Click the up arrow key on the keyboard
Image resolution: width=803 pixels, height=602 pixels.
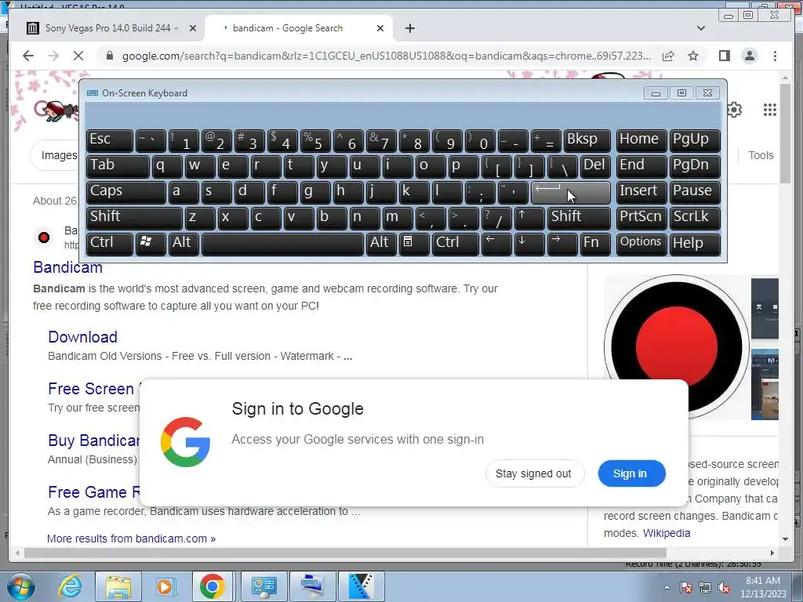tap(529, 217)
